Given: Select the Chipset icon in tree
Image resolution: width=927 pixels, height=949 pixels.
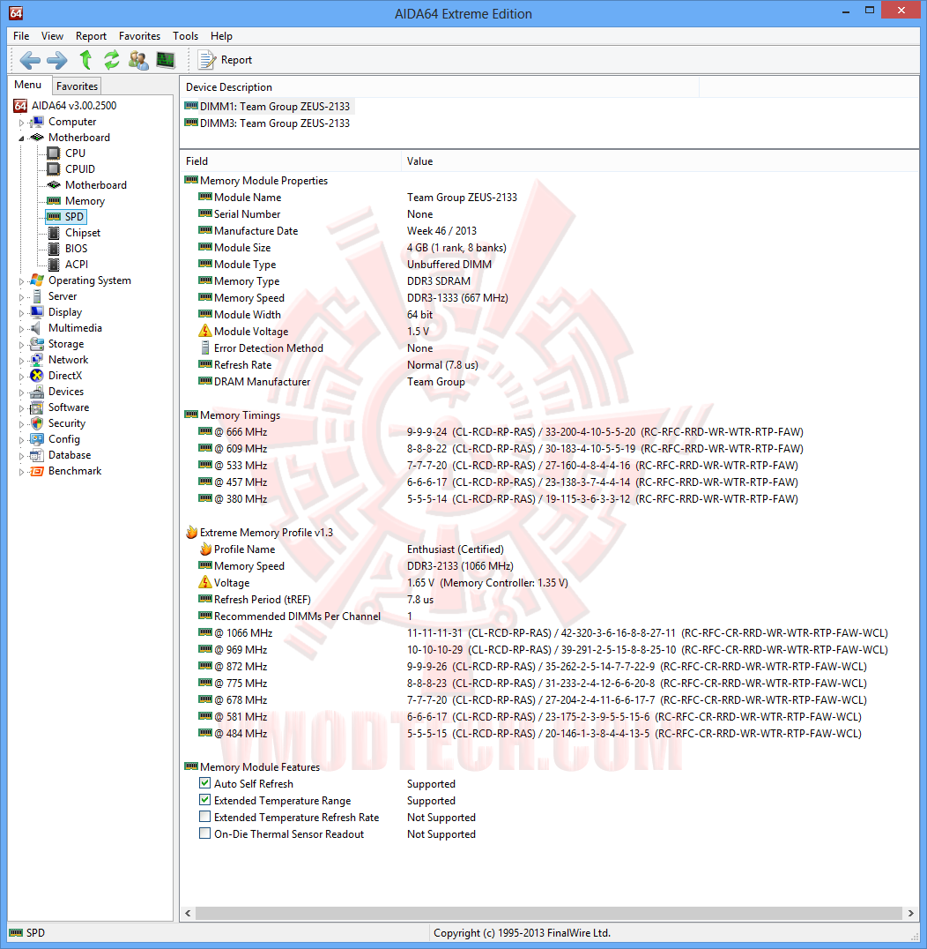Looking at the screenshot, I should tap(54, 233).
